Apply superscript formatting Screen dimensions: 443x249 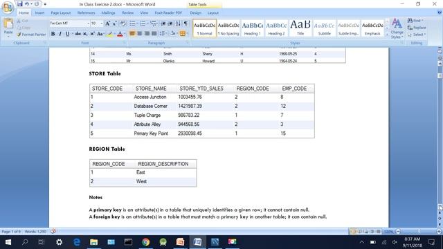coord(92,34)
